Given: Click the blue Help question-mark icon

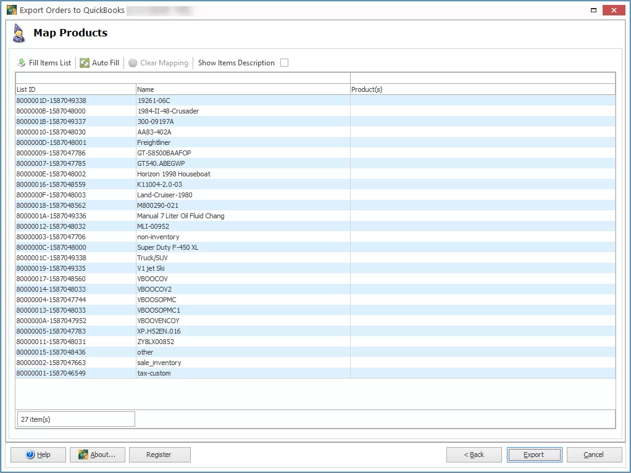Looking at the screenshot, I should tap(30, 454).
